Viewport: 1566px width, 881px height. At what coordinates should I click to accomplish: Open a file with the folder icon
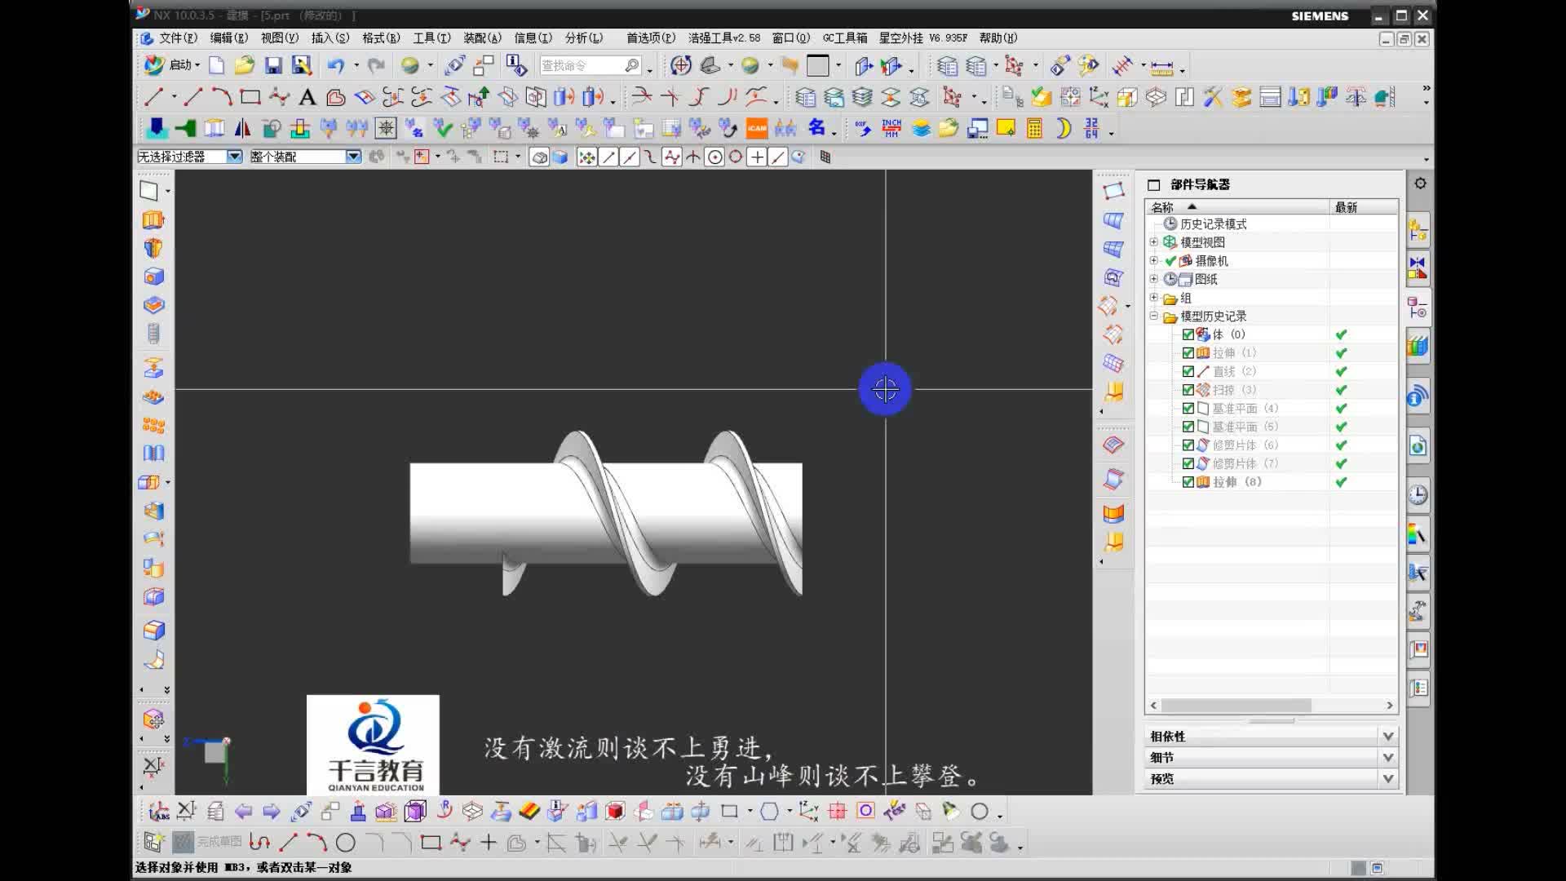pos(244,66)
